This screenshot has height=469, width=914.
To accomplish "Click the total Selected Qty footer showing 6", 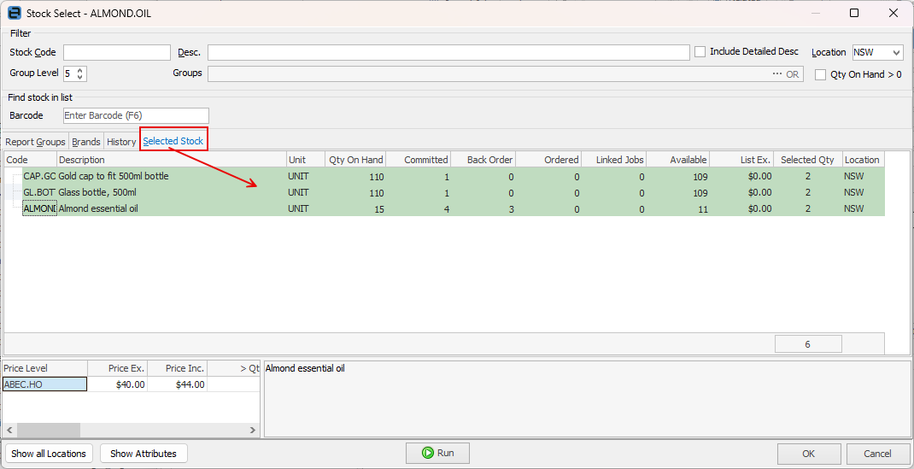I will [x=808, y=344].
